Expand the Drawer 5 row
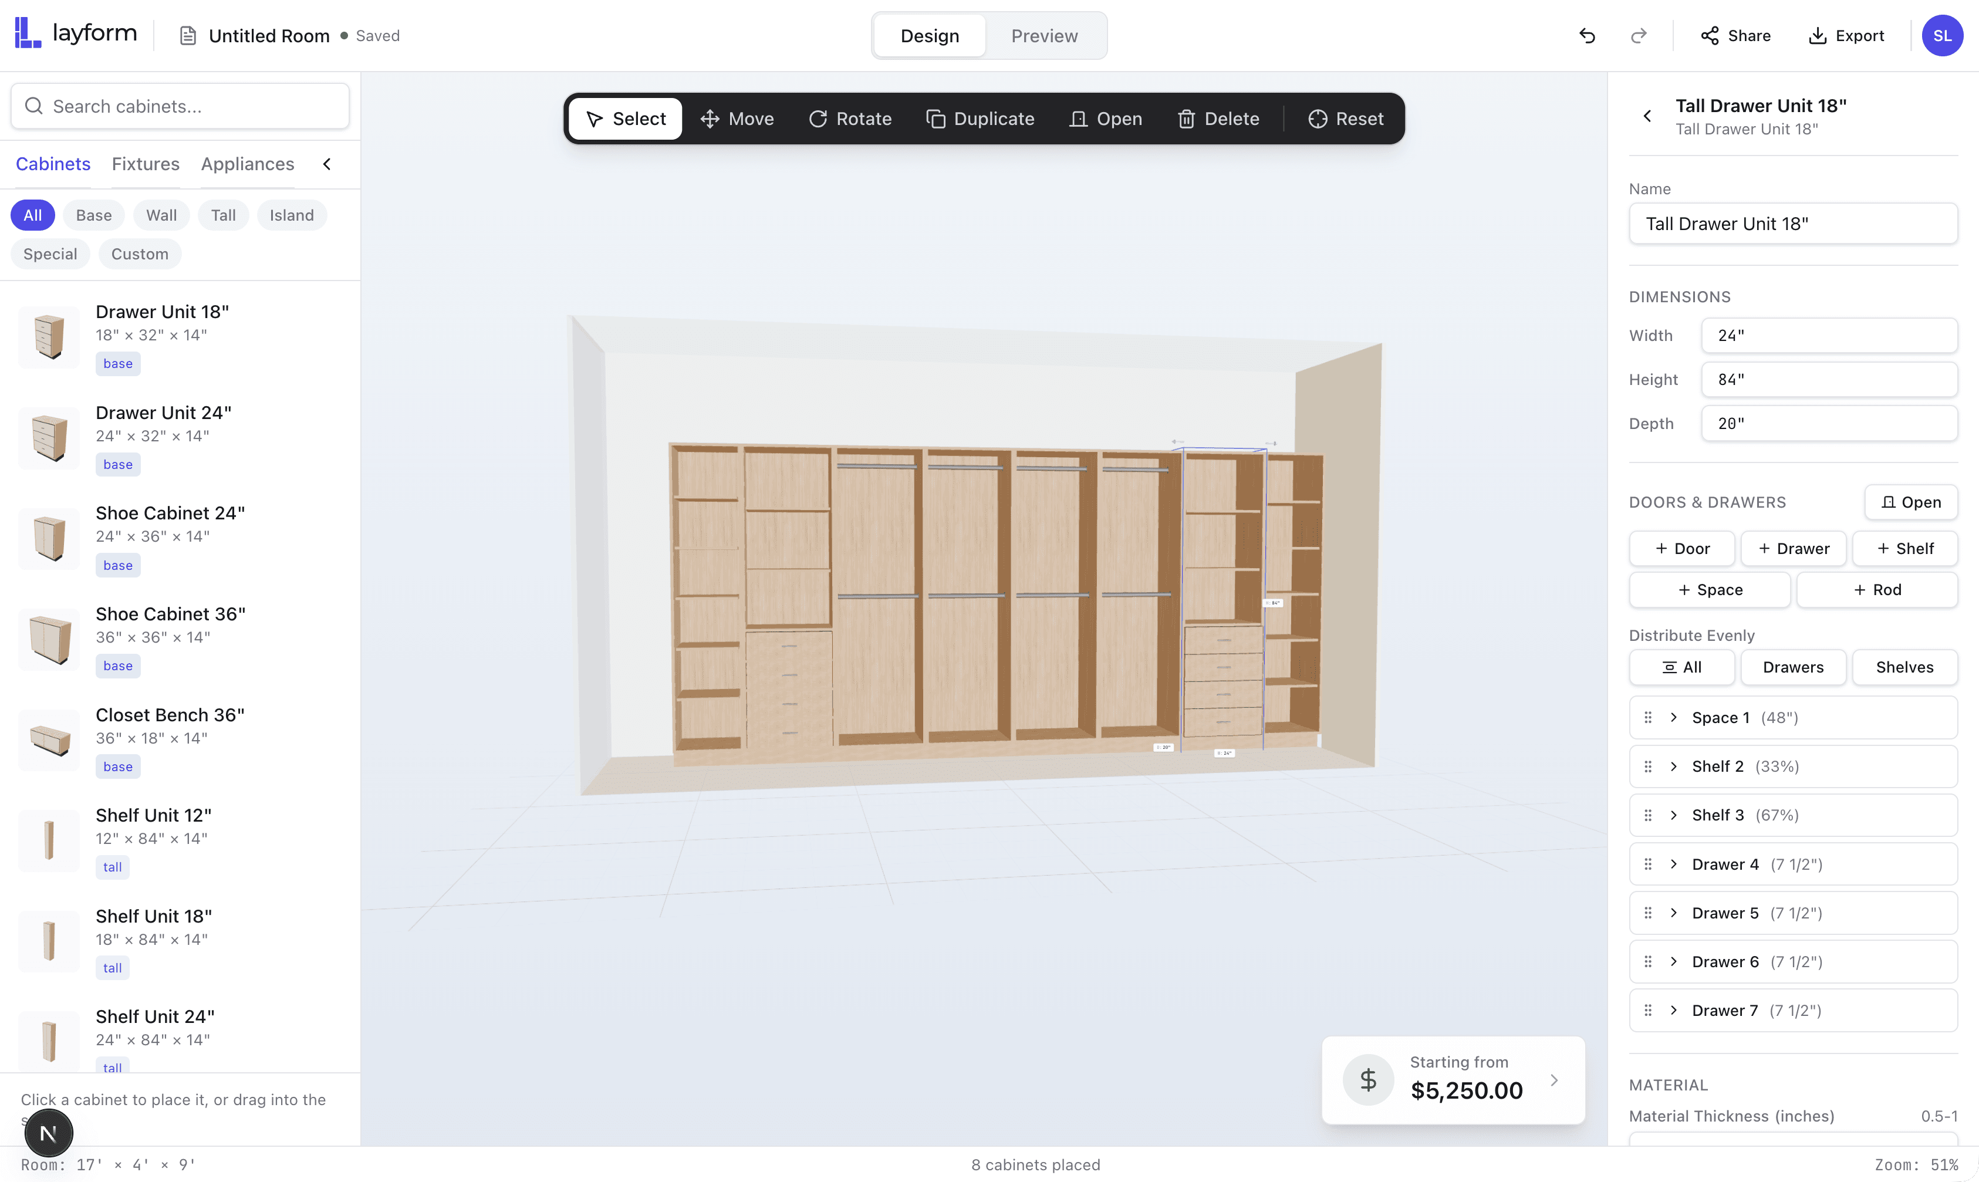This screenshot has width=1979, height=1182. pyautogui.click(x=1673, y=913)
